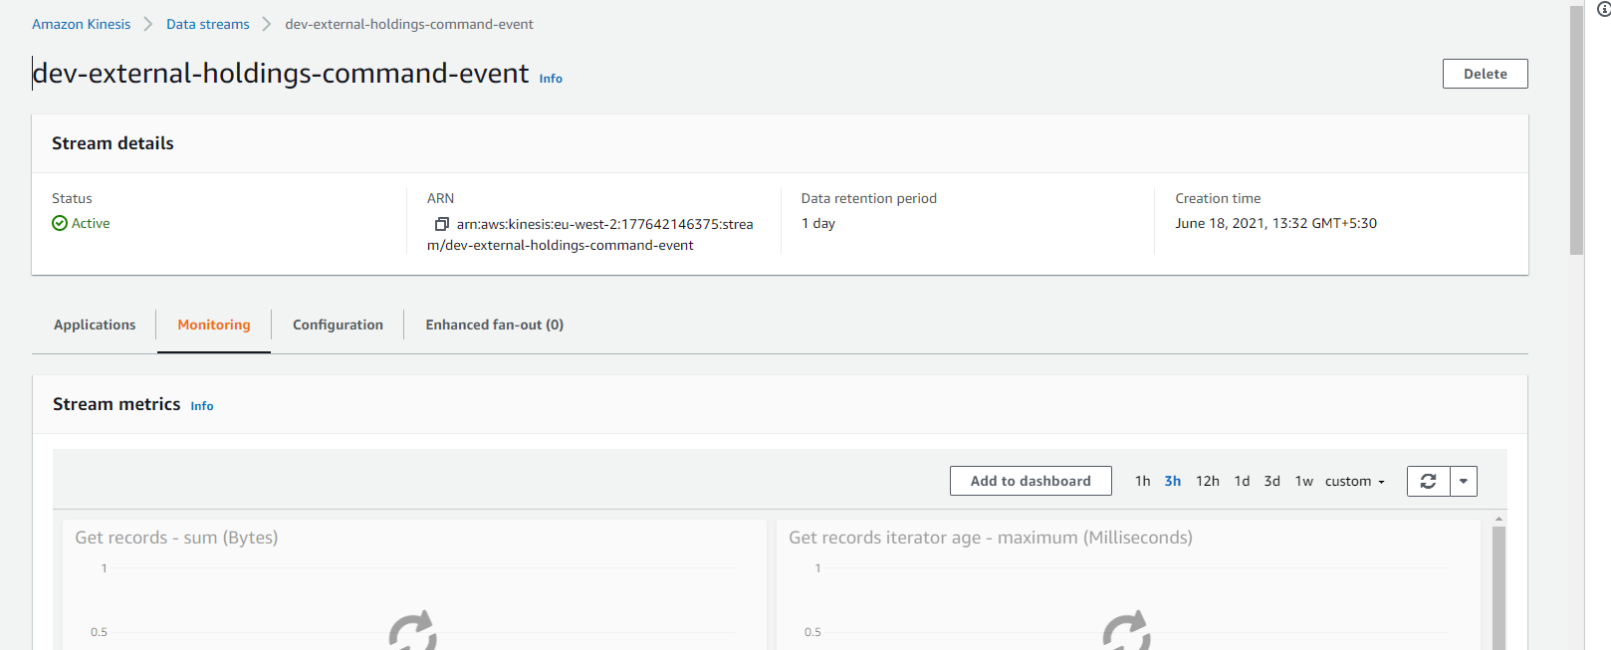Choose the 1w time range option
Viewport: 1611px width, 650px height.
pyautogui.click(x=1303, y=481)
